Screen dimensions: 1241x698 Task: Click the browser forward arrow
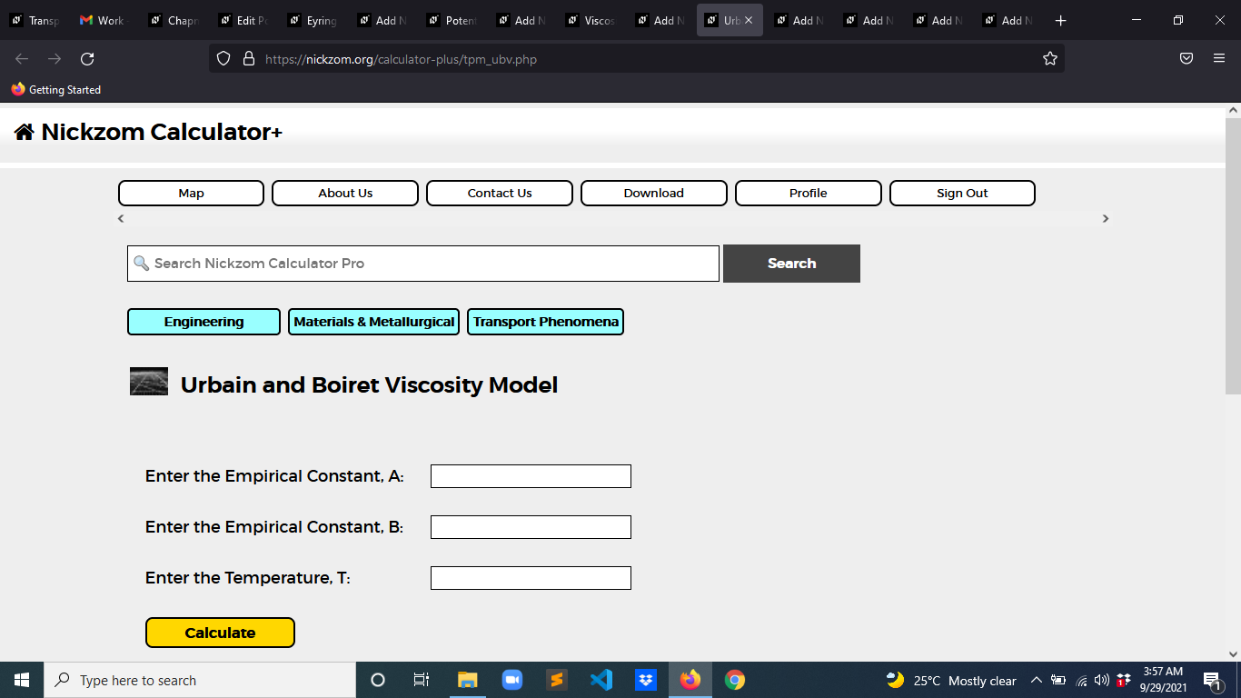pos(55,59)
